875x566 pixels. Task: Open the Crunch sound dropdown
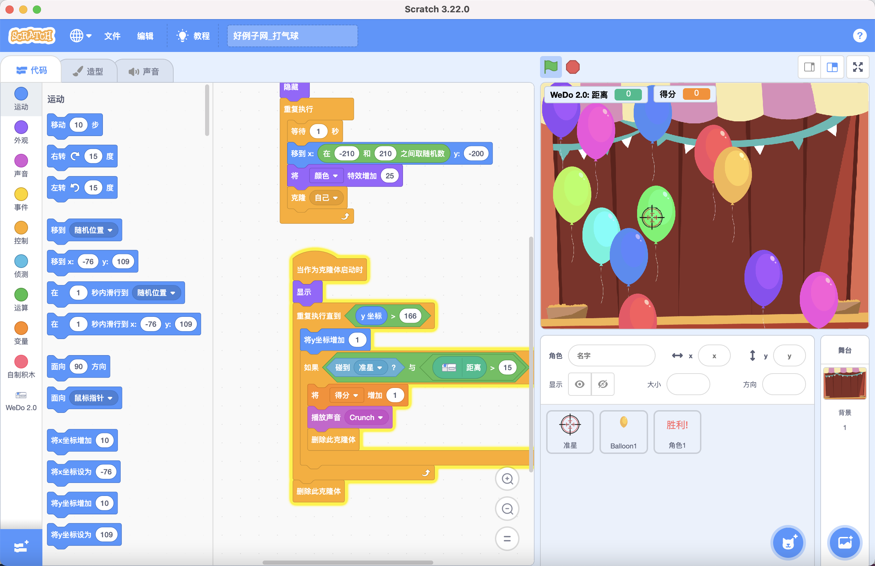click(366, 417)
